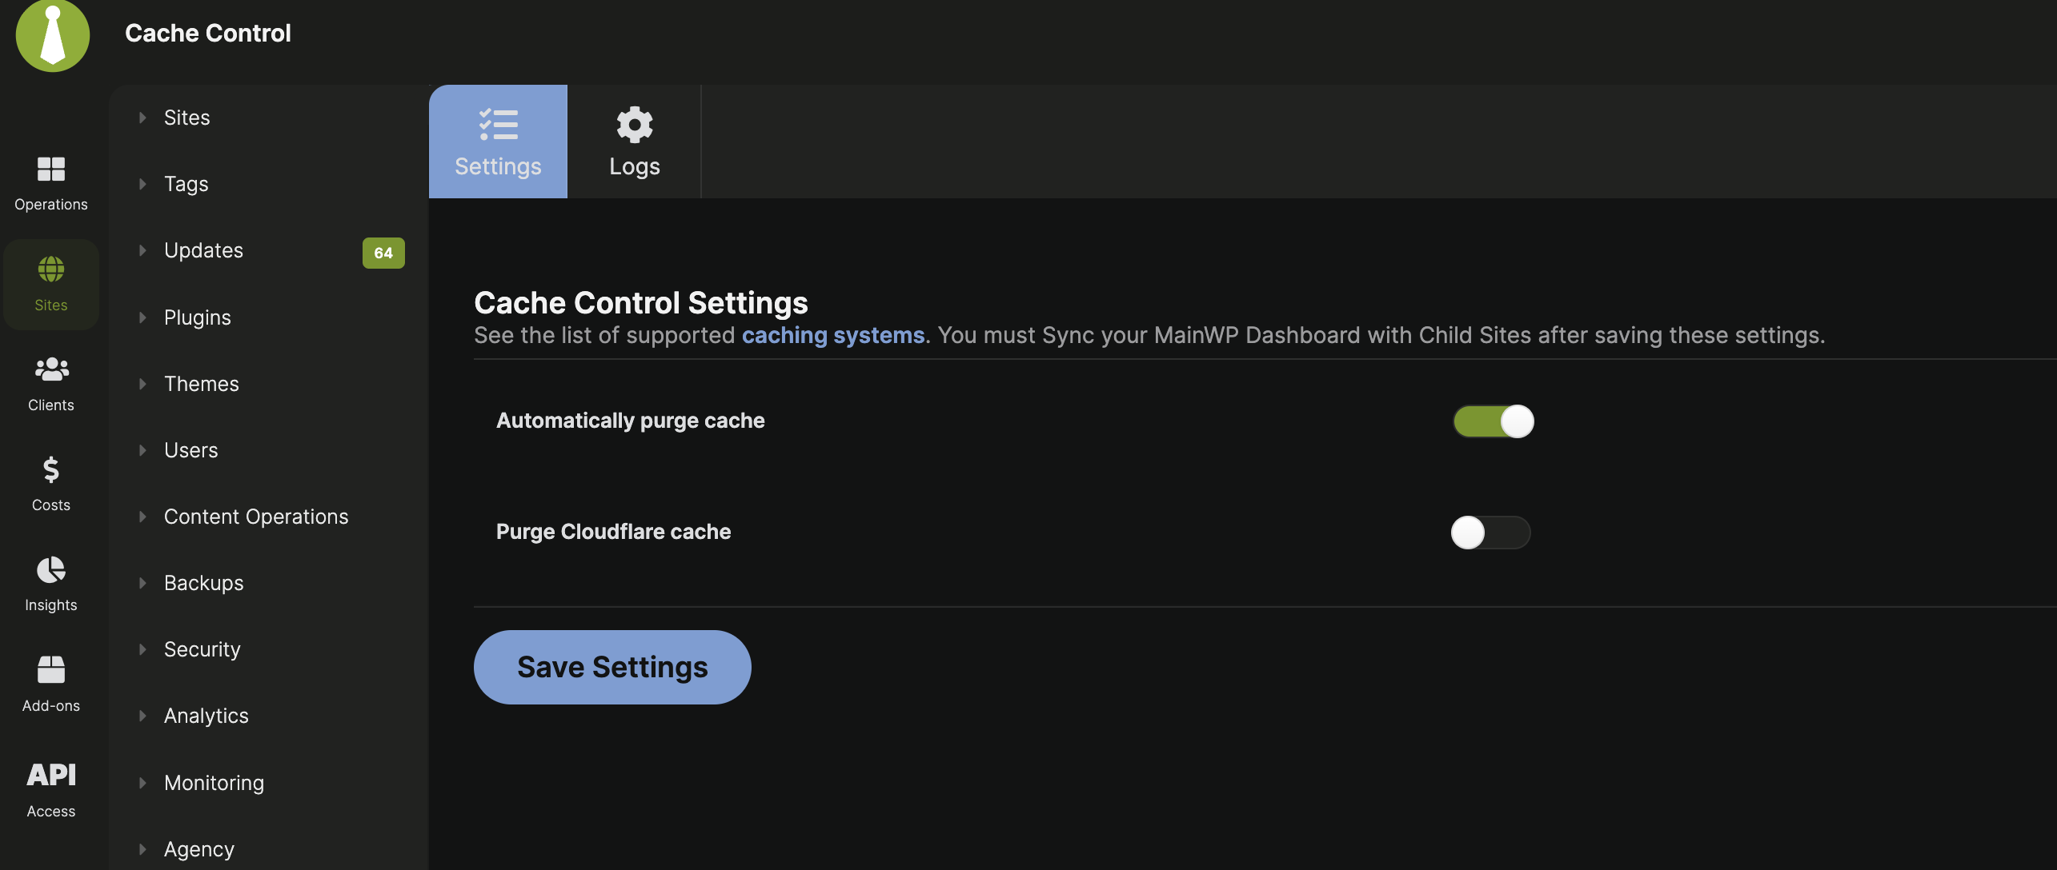Click the MainWP tie logo icon
This screenshot has height=870, width=2057.
pyautogui.click(x=53, y=34)
